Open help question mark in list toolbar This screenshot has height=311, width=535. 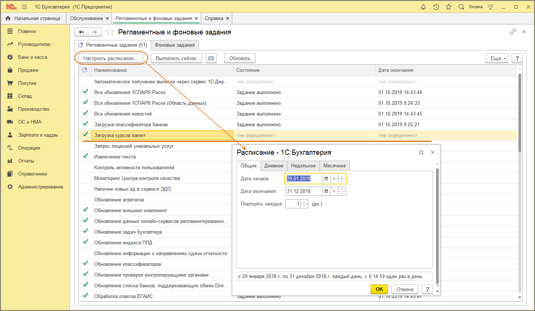point(517,58)
